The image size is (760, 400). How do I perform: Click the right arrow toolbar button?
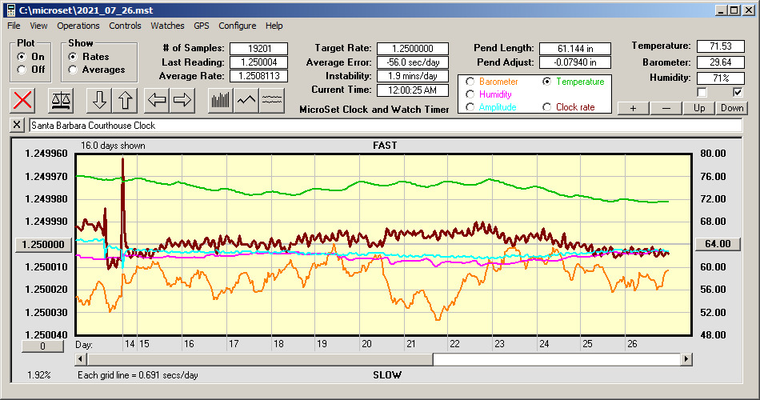click(x=182, y=100)
